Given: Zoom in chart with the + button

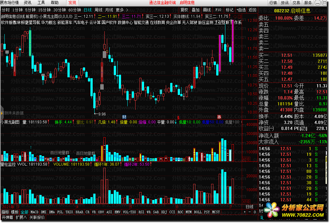Looking at the screenshot, I should tap(245, 212).
